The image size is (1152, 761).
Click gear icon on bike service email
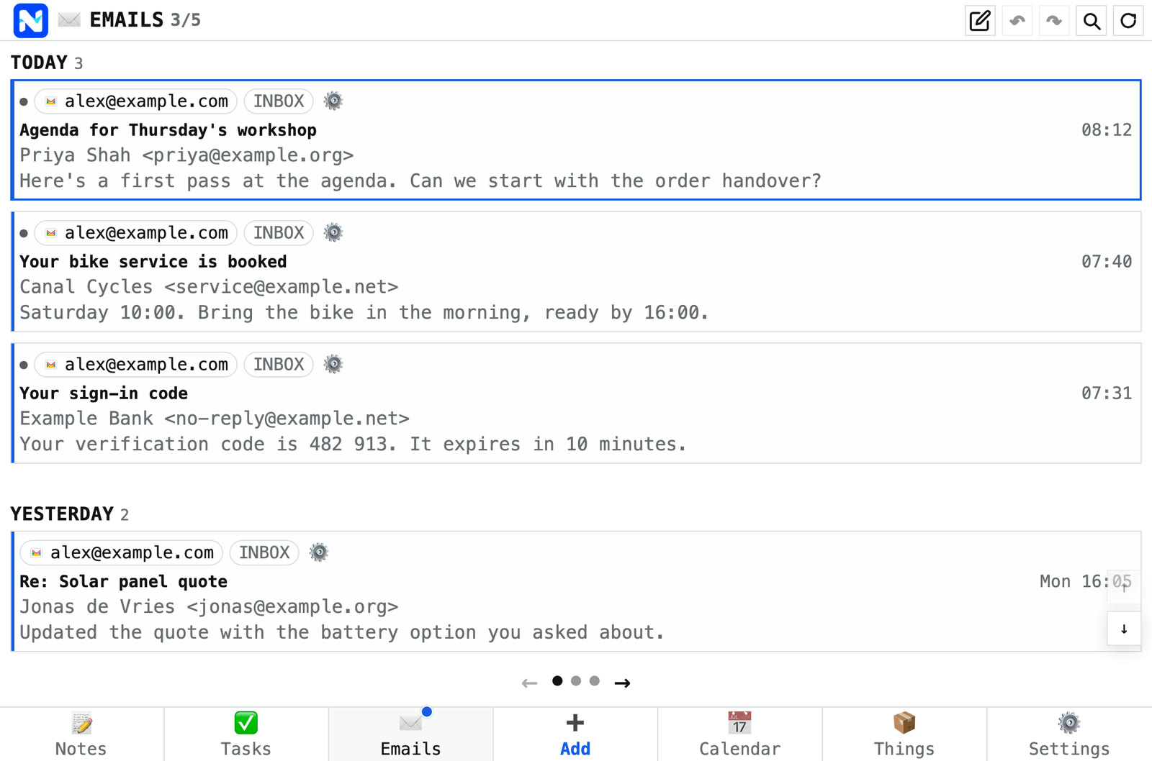[333, 232]
